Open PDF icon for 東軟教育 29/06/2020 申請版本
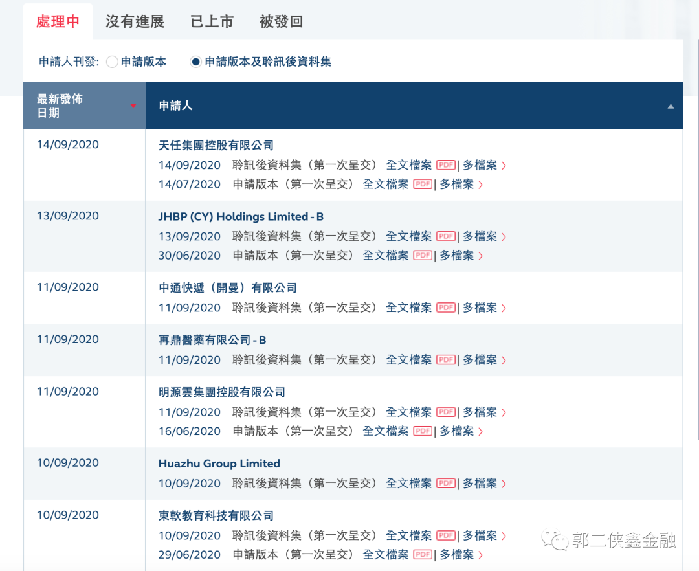Image resolution: width=699 pixels, height=571 pixels. 423,555
